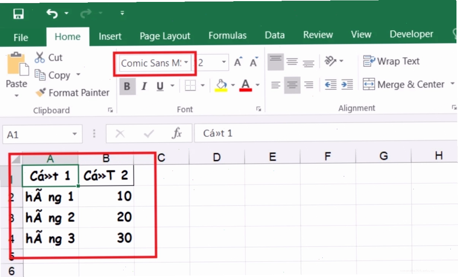This screenshot has height=277, width=458.
Task: Open the Developer tab
Action: [412, 34]
